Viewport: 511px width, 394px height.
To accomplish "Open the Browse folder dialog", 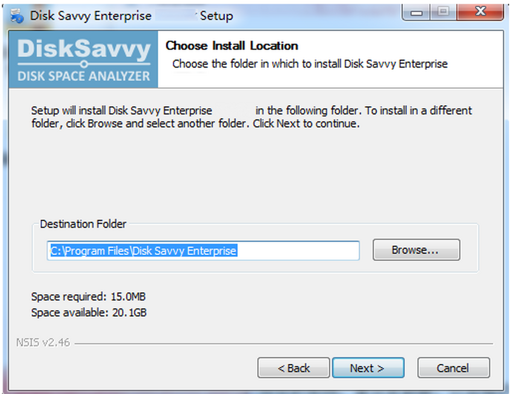I will pos(416,250).
